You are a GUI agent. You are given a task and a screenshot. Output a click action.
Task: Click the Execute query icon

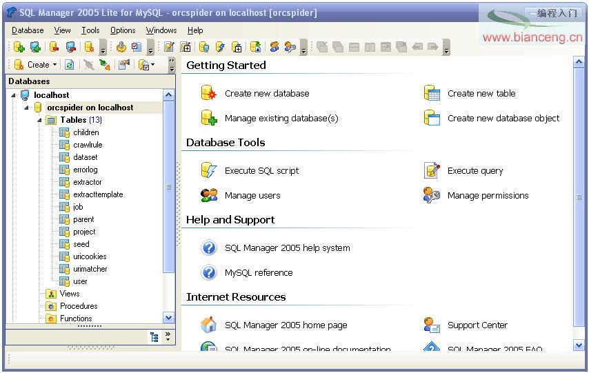pos(432,170)
